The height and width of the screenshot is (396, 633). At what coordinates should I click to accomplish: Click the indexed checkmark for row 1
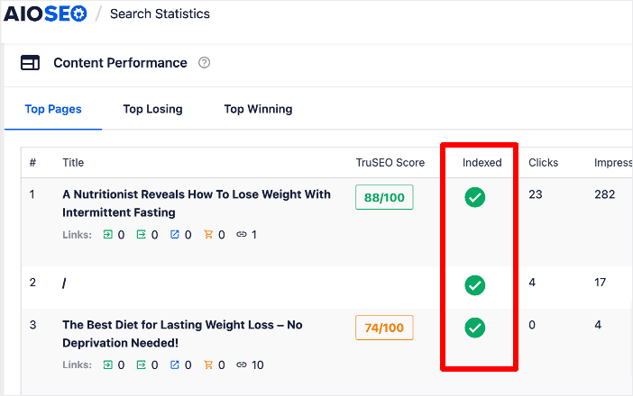click(474, 197)
